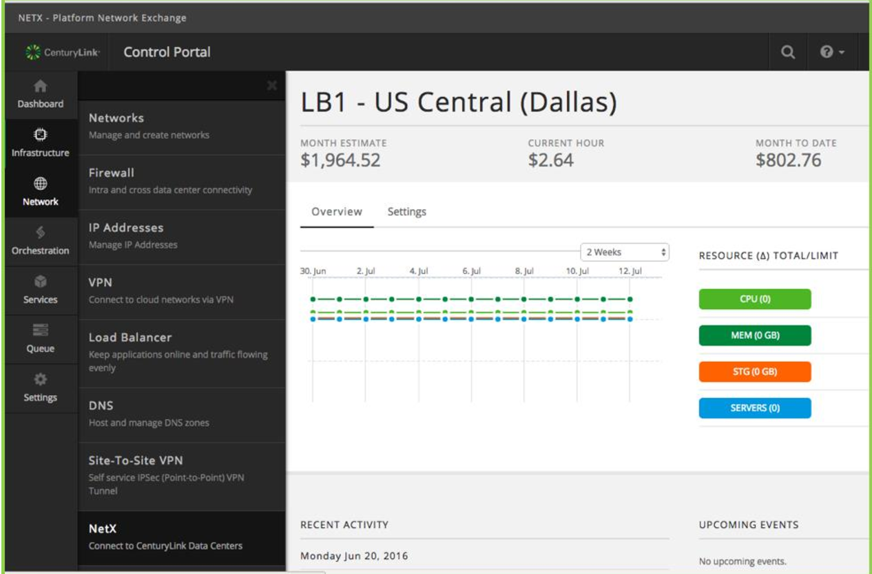Open the Dashboard from the sidebar
Screen dimensions: 872x574
coord(41,93)
